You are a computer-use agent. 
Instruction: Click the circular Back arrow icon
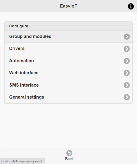point(69,153)
